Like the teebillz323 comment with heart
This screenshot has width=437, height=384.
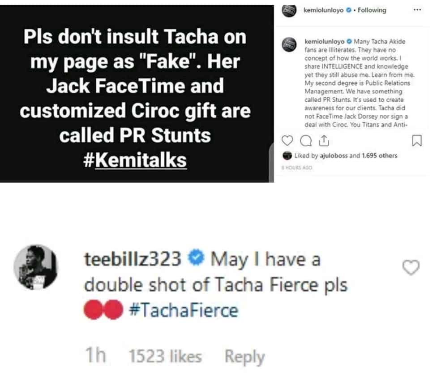pos(411,268)
